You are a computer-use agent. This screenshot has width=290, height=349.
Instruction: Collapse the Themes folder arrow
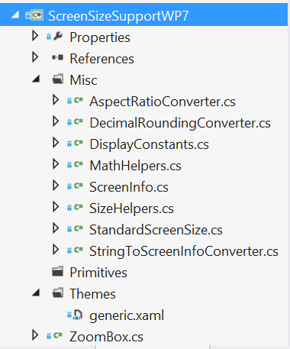point(36,292)
